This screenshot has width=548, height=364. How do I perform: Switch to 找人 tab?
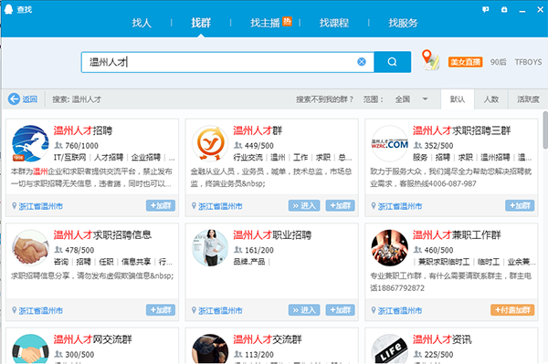point(142,23)
